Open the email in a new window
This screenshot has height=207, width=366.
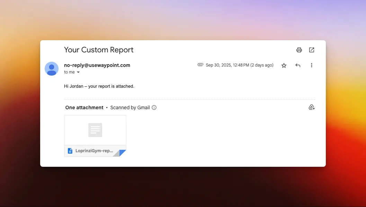click(x=312, y=50)
